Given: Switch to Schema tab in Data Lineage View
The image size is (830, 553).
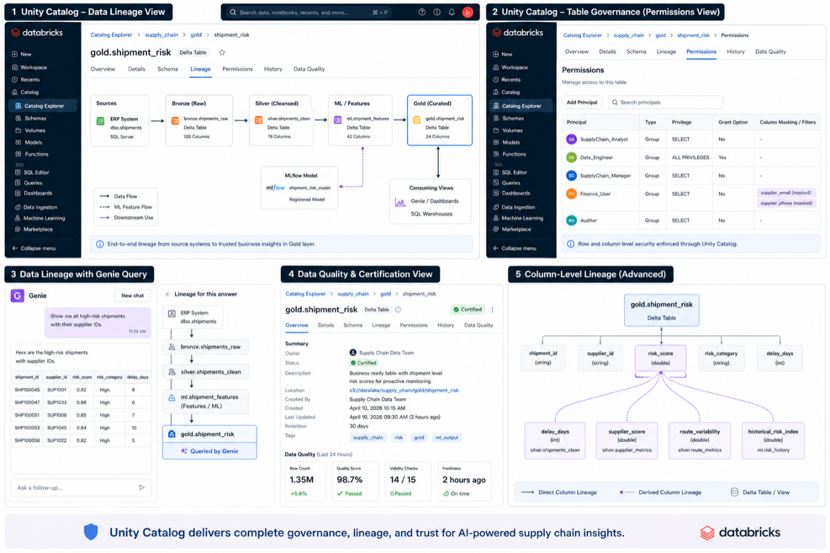Looking at the screenshot, I should (168, 69).
